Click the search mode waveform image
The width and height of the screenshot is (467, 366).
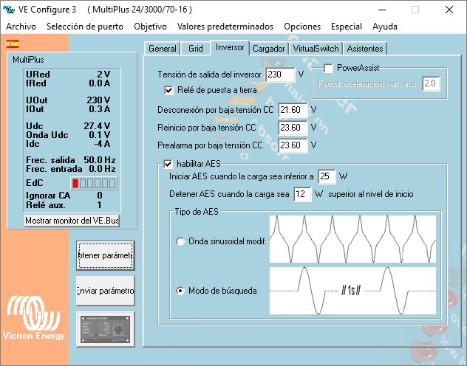click(352, 291)
